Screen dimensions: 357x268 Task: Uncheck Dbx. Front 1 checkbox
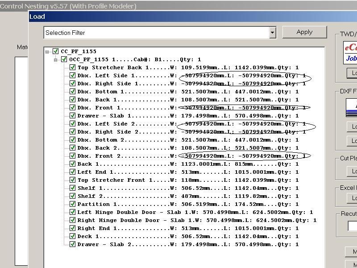pyautogui.click(x=72, y=108)
